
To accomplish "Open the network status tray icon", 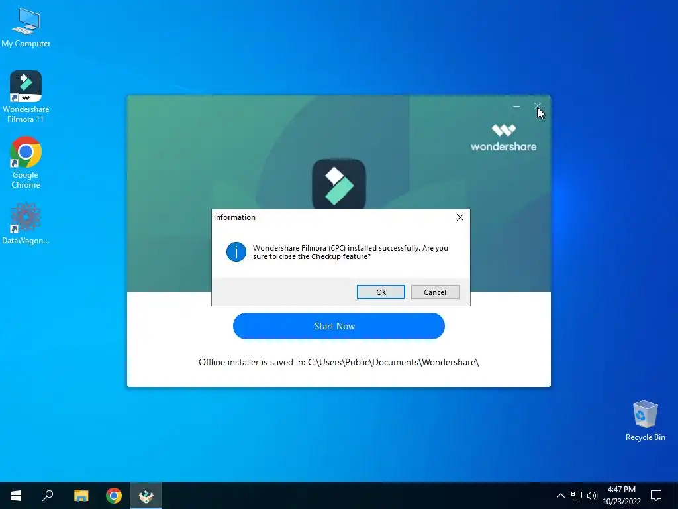I will 577,496.
